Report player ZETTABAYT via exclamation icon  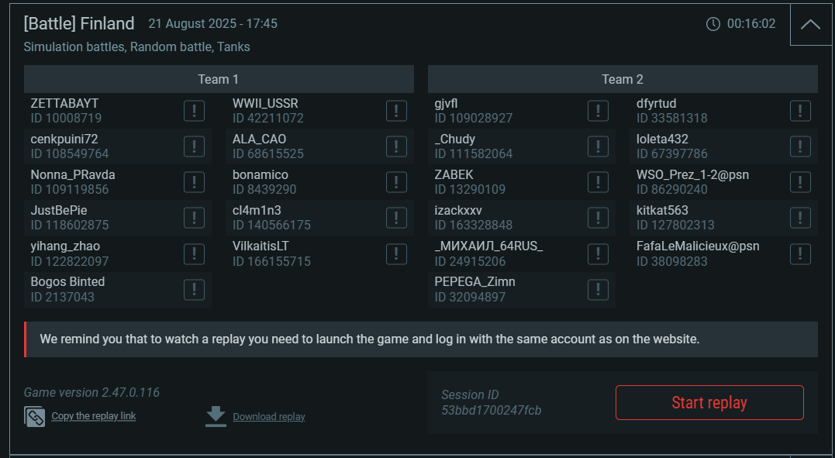[194, 111]
